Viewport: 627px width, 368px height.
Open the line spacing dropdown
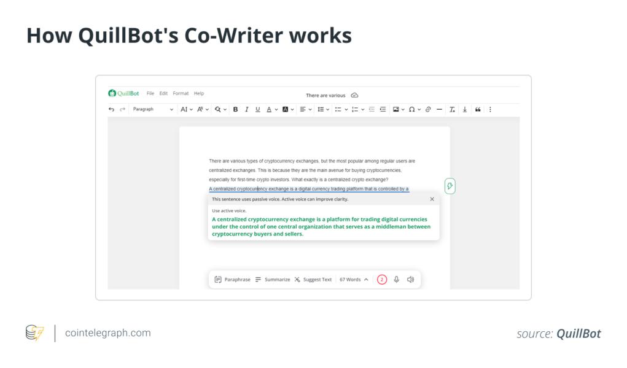(323, 110)
